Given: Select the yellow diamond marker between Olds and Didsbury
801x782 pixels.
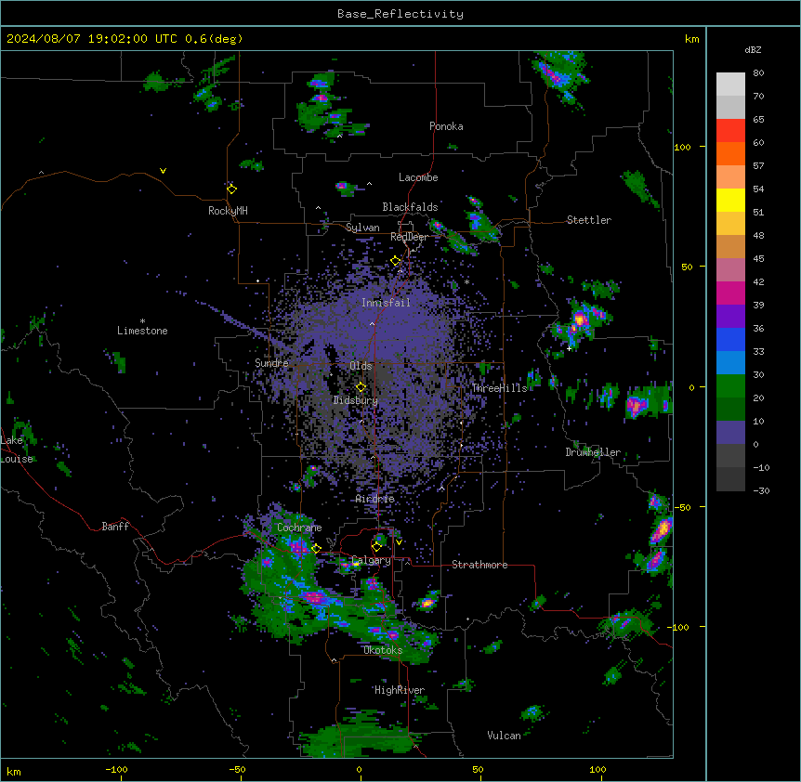Looking at the screenshot, I should [361, 387].
